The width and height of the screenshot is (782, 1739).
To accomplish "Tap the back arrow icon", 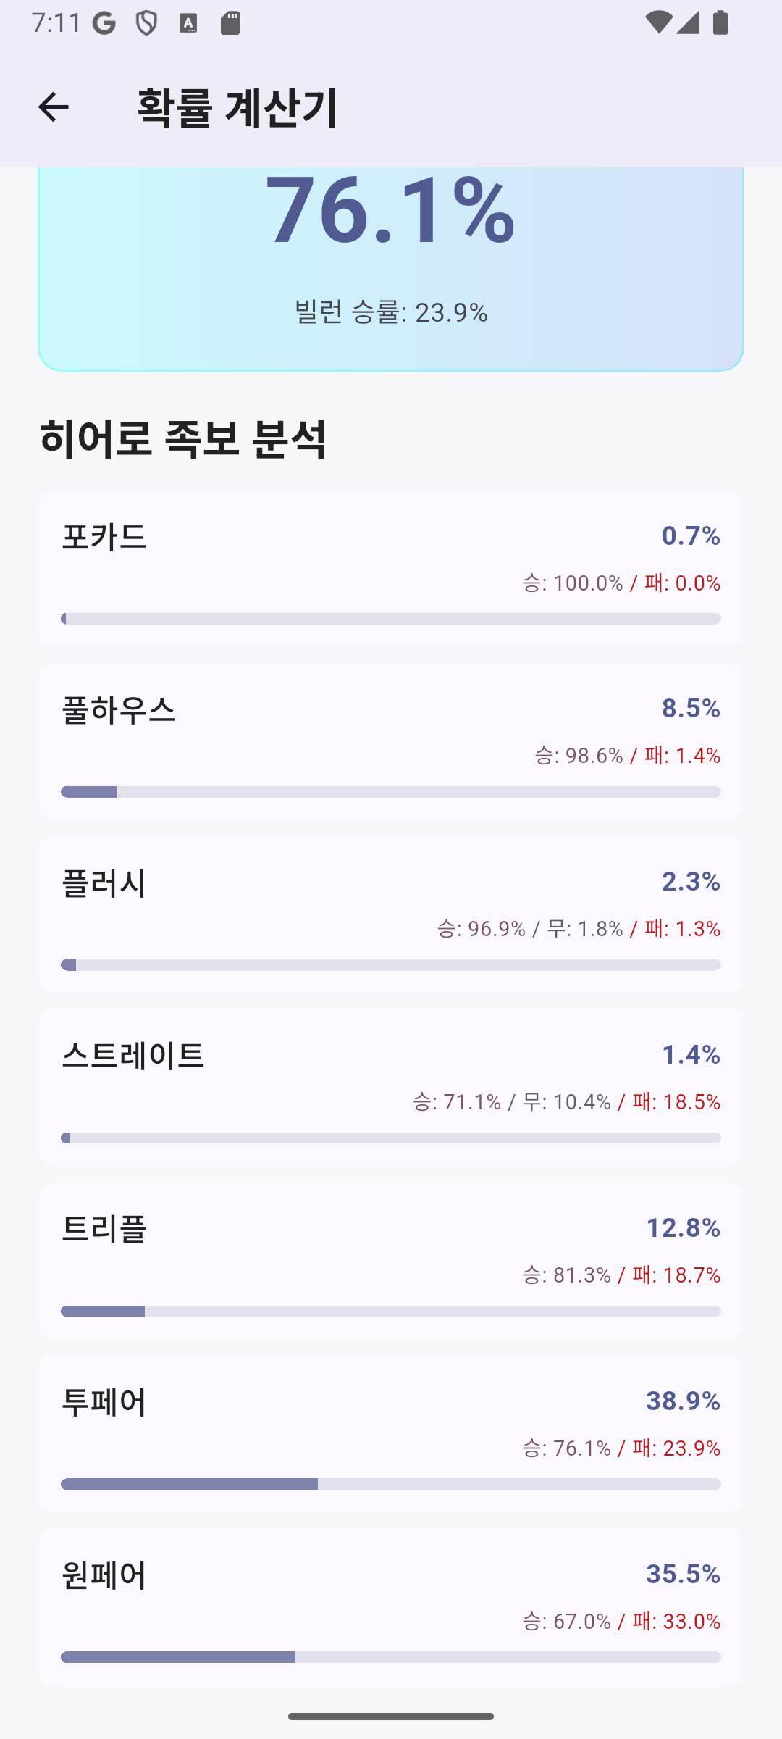I will click(53, 107).
